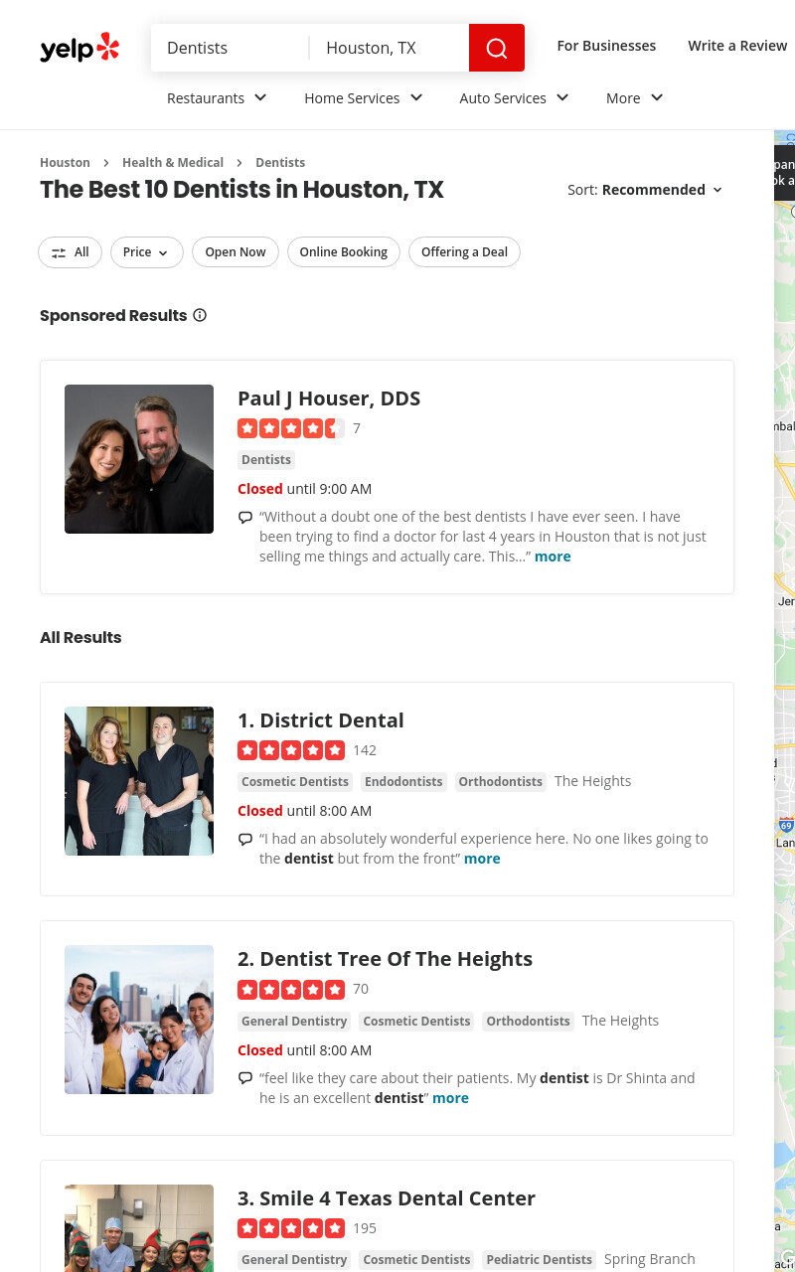Click the star rating for District Dental
795x1272 pixels.
291,750
